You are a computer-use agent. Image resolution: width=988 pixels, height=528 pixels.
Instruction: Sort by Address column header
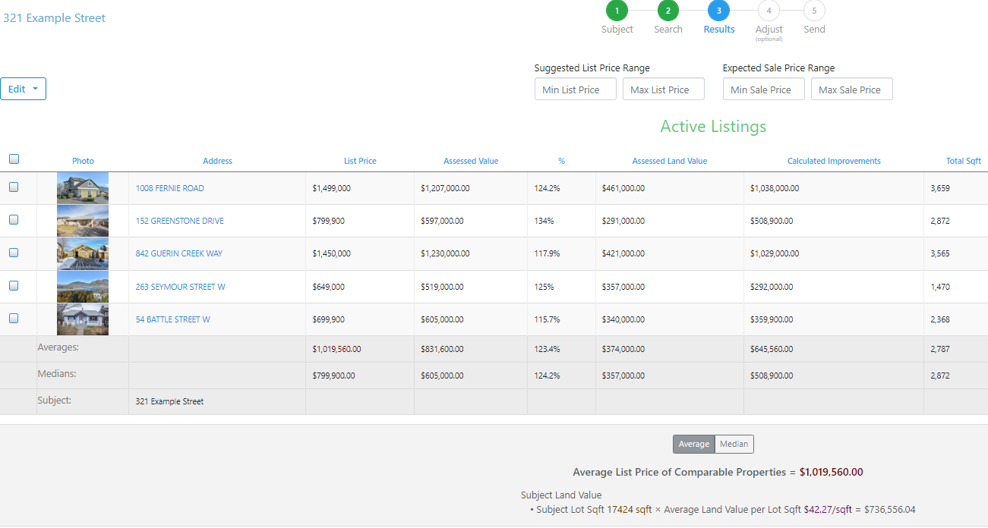[217, 161]
